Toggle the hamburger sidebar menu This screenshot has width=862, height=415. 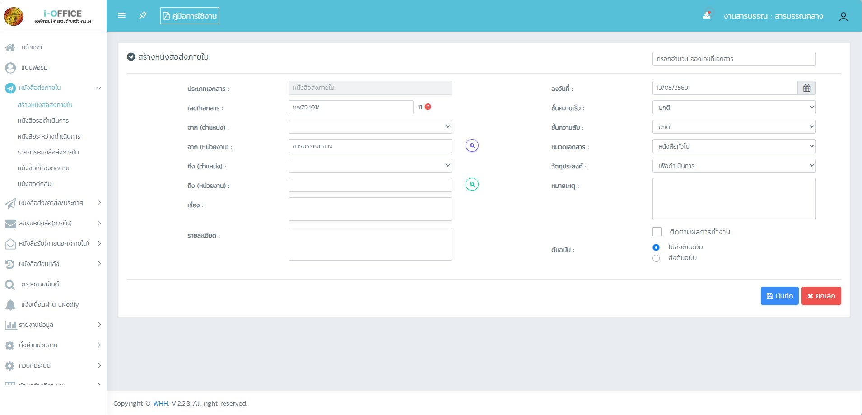pyautogui.click(x=121, y=15)
